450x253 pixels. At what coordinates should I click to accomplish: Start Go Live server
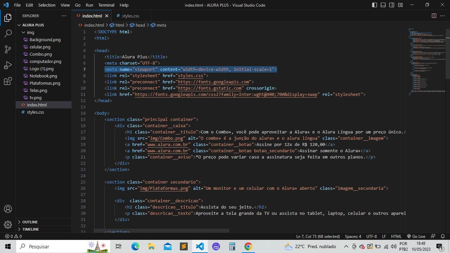point(416,236)
